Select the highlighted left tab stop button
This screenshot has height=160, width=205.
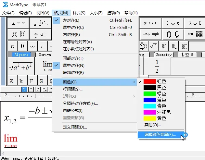click(24, 90)
